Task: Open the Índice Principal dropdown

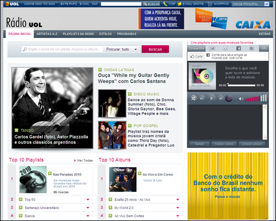Action: point(251,4)
